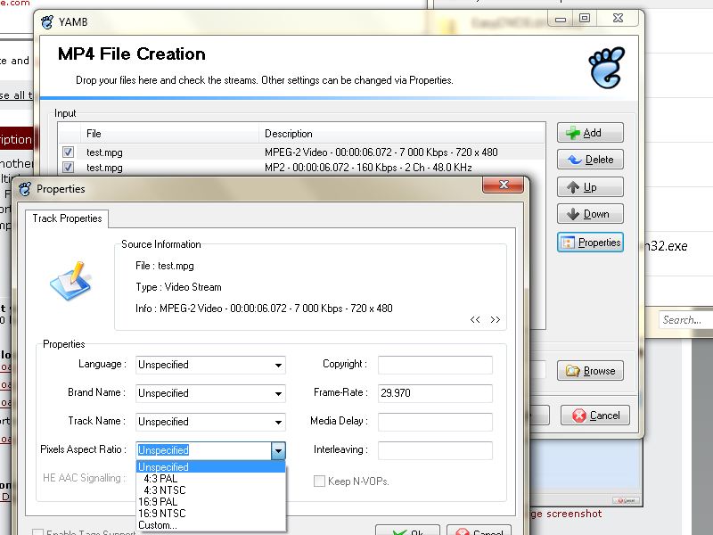Viewport: 713px width, 535px height.
Task: Maximize the YAMB window
Action: 585,18
